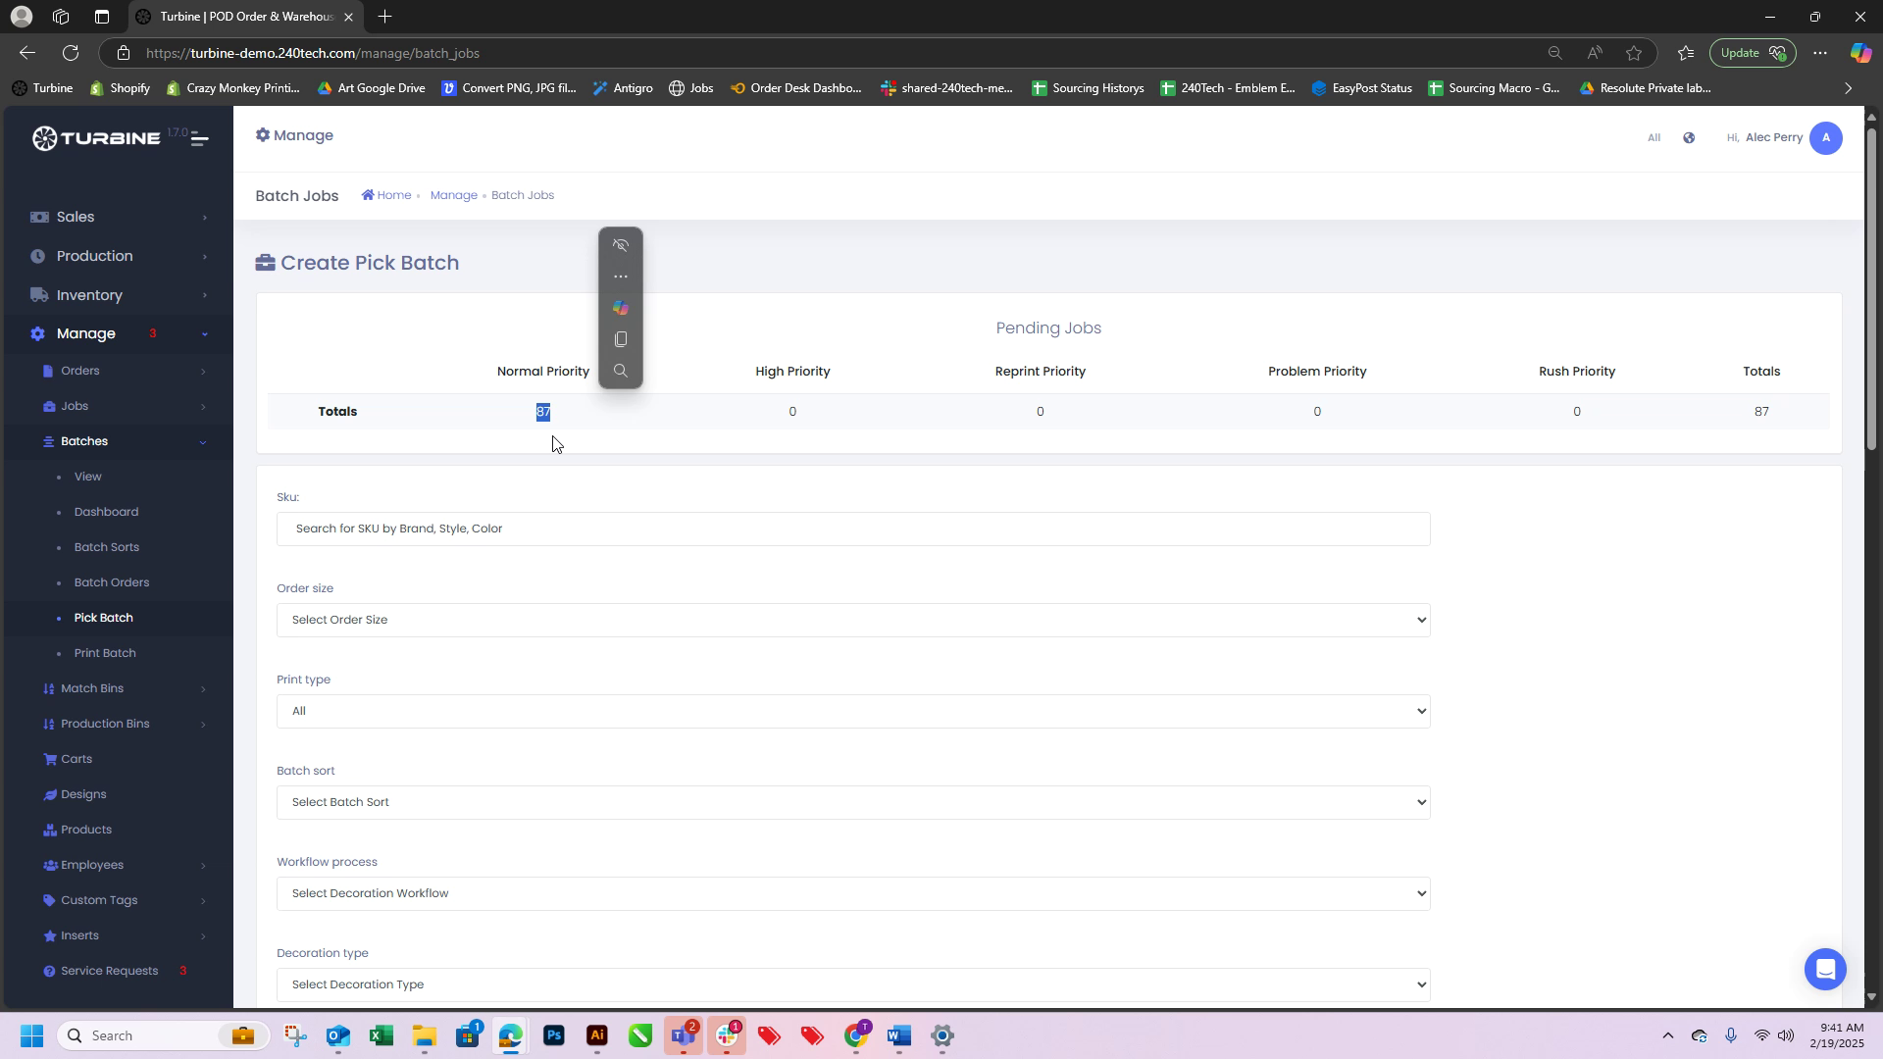1883x1059 pixels.
Task: Select the Print Batch menu item
Action: pos(105,653)
